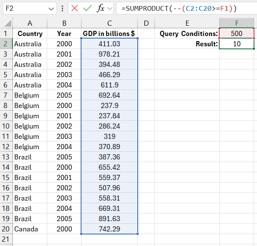Click the Country header cell

click(30, 33)
